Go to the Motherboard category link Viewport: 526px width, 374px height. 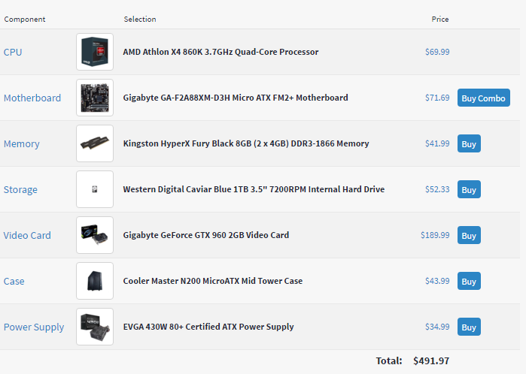[32, 98]
